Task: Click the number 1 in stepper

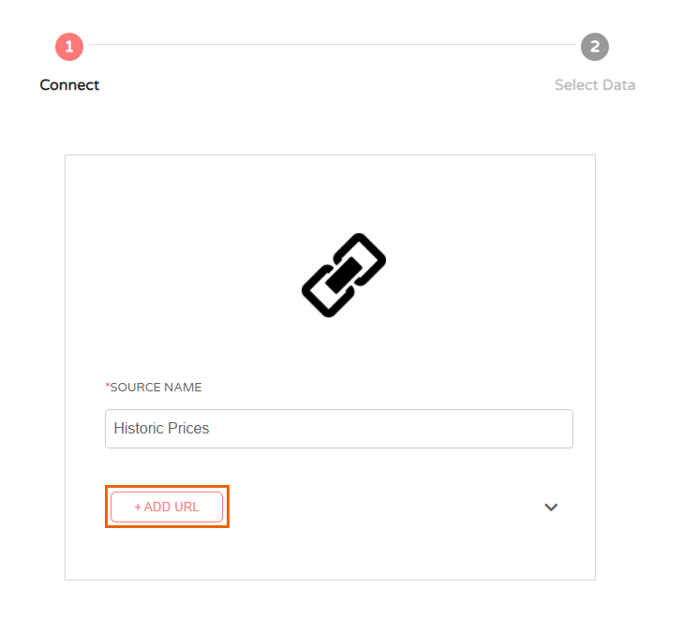Action: (x=69, y=47)
